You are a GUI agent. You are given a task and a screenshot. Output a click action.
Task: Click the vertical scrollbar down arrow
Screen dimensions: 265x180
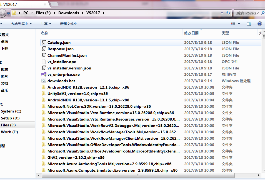[264, 170]
